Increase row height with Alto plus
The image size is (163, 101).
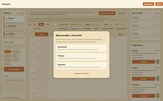tap(124, 24)
